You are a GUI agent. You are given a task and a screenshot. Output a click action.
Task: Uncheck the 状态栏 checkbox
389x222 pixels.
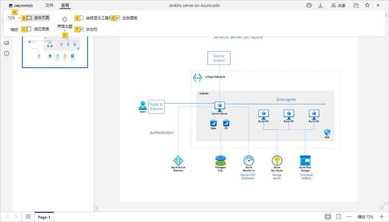tap(82, 29)
